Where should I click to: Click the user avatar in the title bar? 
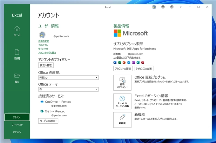(x=154, y=7)
